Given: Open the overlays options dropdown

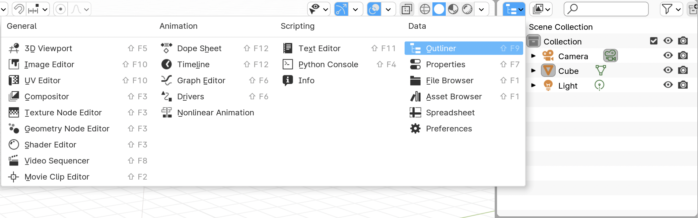Looking at the screenshot, I should (x=389, y=9).
